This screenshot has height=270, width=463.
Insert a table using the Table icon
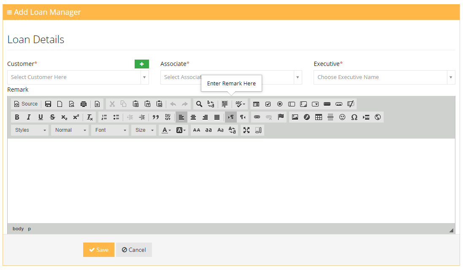pos(319,117)
